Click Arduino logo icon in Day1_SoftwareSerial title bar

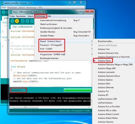(11, 12)
